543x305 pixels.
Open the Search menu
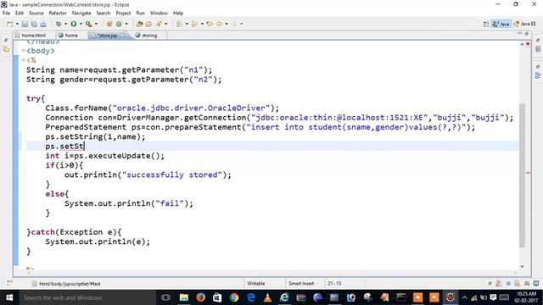click(x=104, y=13)
